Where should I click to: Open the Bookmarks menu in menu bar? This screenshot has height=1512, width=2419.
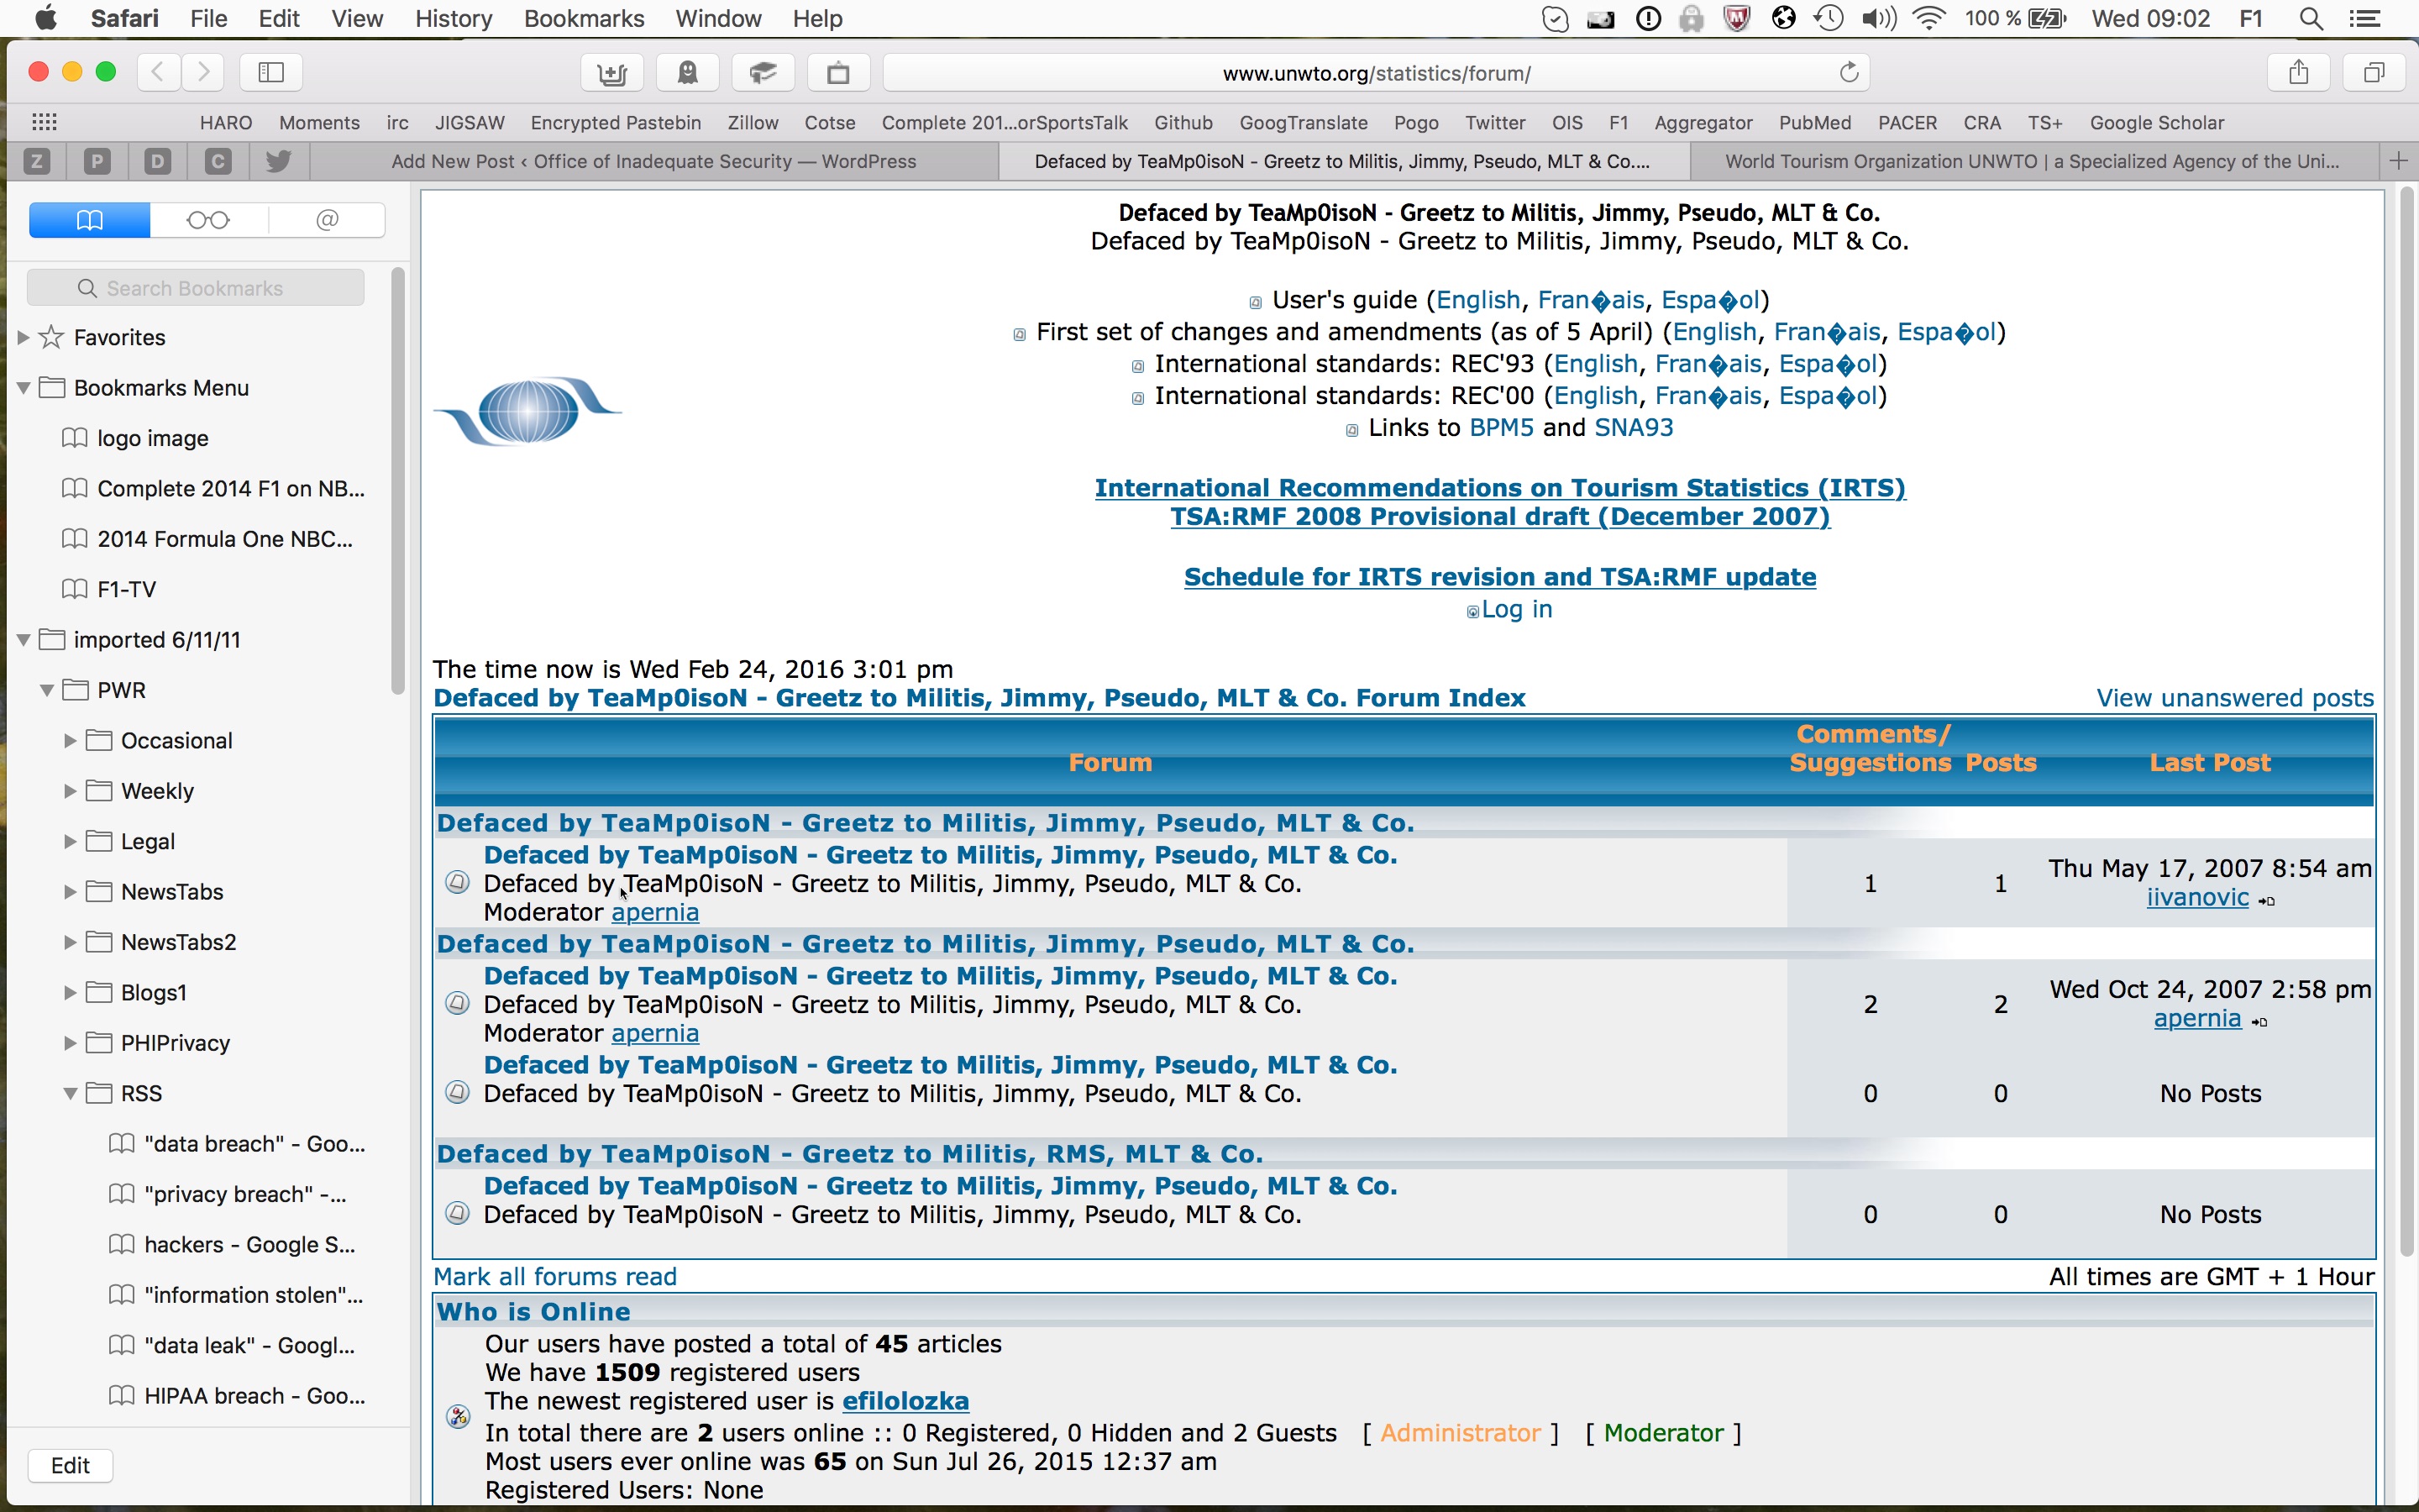[584, 18]
